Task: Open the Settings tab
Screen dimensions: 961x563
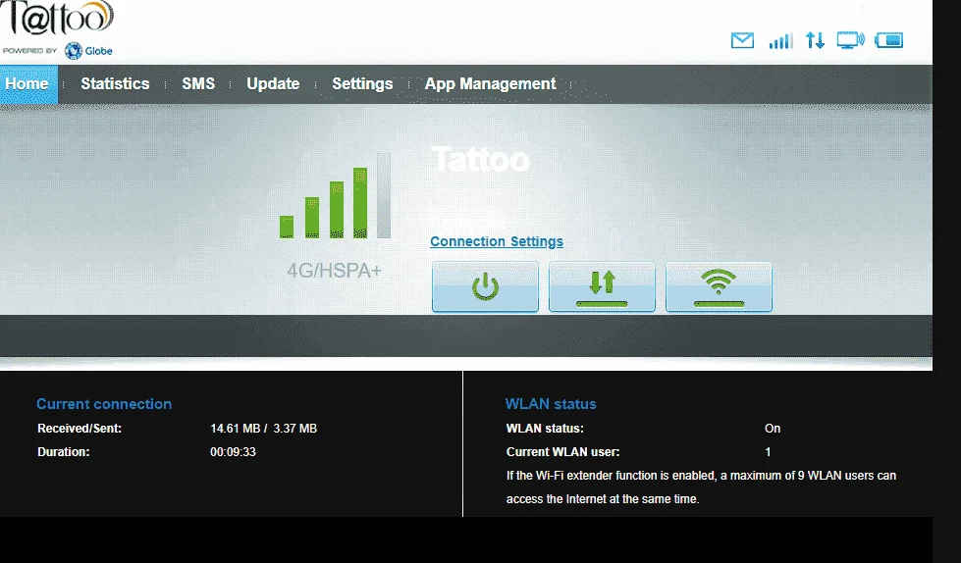Action: [x=362, y=84]
